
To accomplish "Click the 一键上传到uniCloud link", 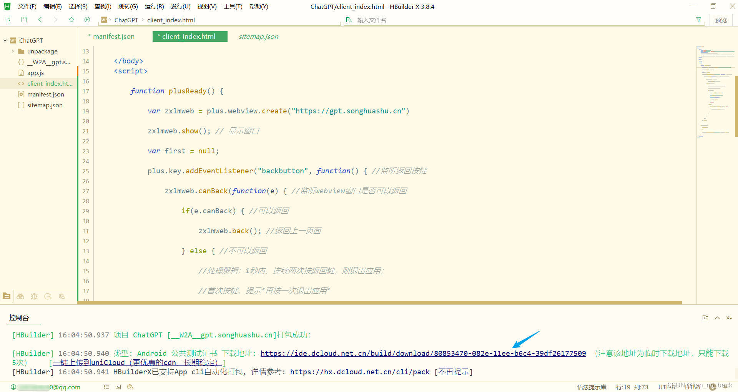I will 137,362.
